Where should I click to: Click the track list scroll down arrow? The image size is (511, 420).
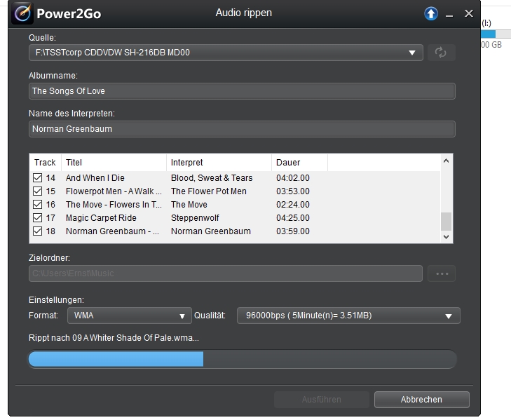pos(446,237)
